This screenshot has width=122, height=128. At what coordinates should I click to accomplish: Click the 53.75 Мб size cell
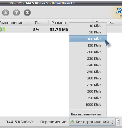[x=59, y=30]
